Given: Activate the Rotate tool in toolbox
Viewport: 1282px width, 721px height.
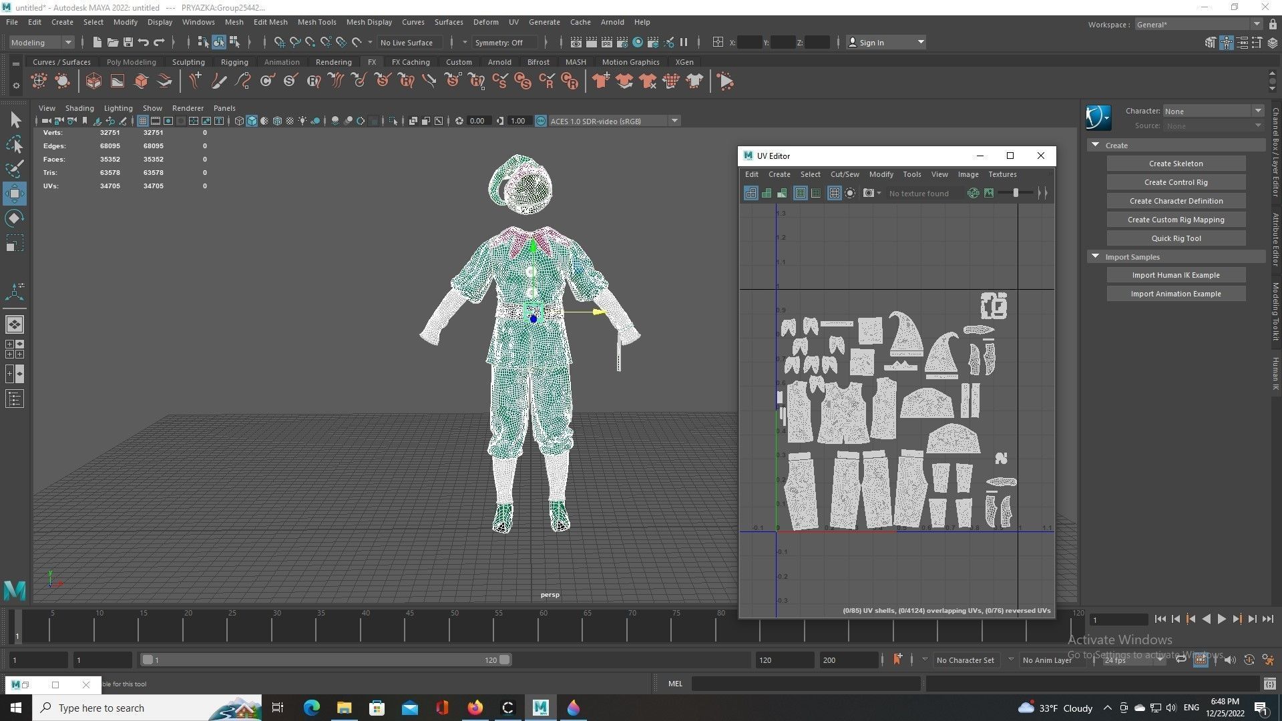Looking at the screenshot, I should (15, 218).
